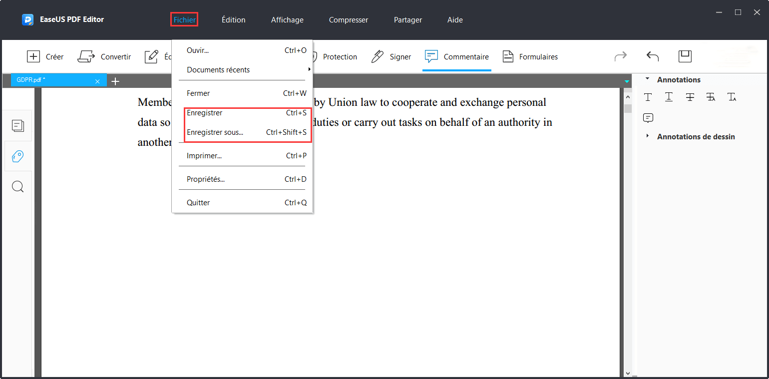Open the Affichage menu
Screen dimensions: 769x379
287,20
